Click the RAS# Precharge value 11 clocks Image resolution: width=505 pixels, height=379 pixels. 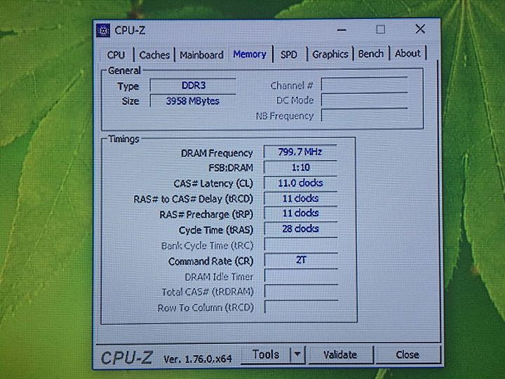300,213
